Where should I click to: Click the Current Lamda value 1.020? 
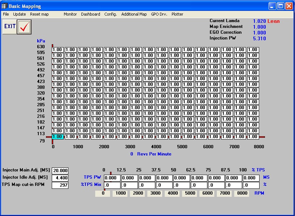pyautogui.click(x=259, y=21)
